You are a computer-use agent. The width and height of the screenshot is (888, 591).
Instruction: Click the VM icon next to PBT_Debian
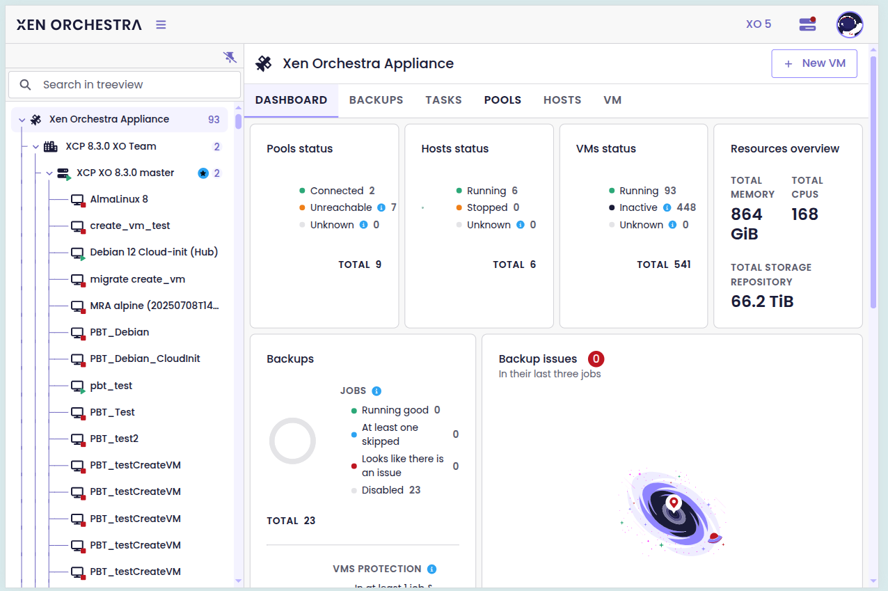78,333
